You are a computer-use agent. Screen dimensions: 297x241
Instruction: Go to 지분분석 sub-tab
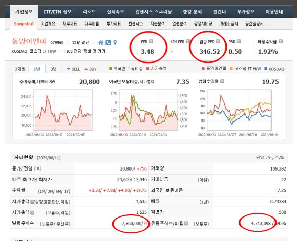(157, 24)
